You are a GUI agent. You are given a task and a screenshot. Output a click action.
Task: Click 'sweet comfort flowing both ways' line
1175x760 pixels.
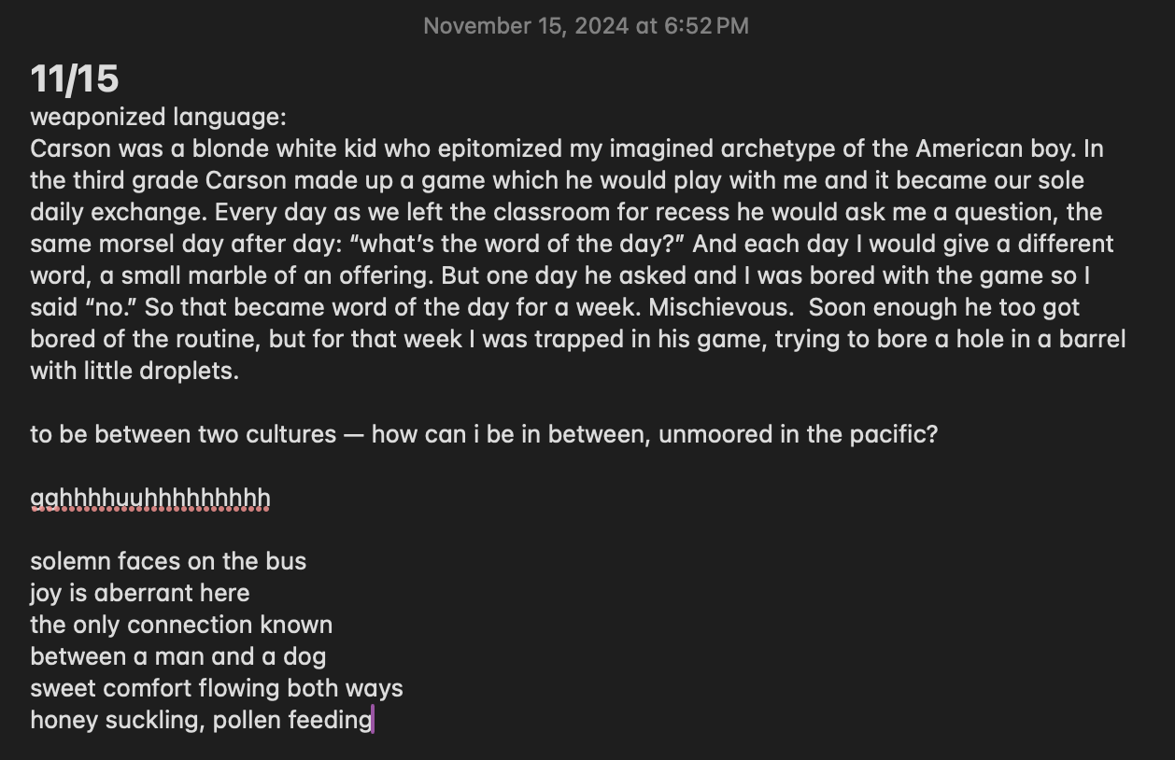click(217, 688)
